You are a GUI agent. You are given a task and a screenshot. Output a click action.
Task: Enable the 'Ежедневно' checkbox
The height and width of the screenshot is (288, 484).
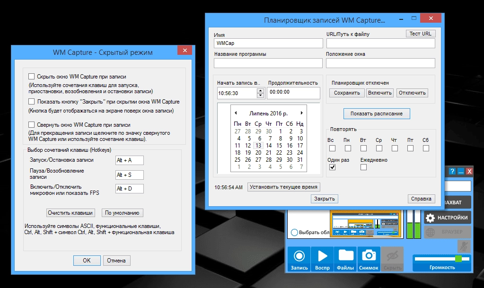click(364, 167)
